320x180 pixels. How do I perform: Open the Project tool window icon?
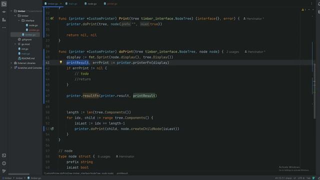(x=4, y=4)
